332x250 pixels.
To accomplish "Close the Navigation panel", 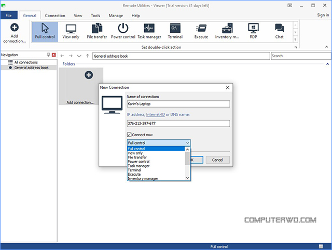I will [54, 55].
